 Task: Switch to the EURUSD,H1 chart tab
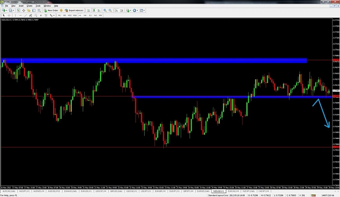[86, 191]
